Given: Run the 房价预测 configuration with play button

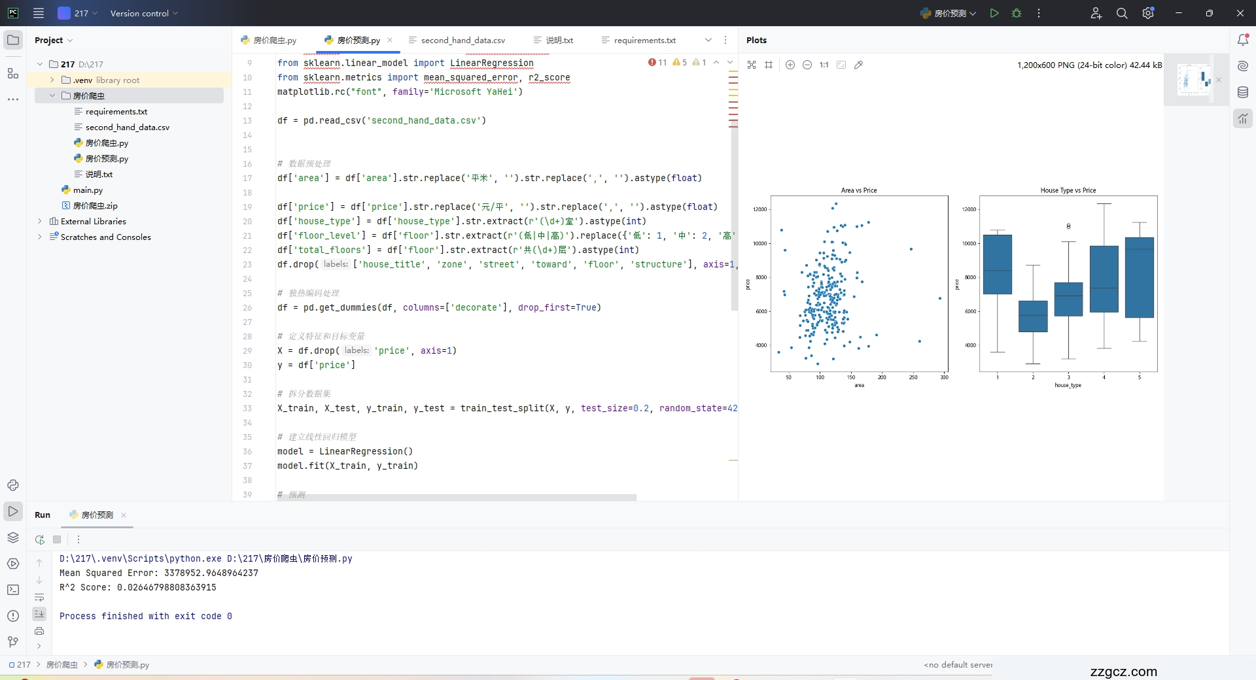Looking at the screenshot, I should click(x=994, y=13).
